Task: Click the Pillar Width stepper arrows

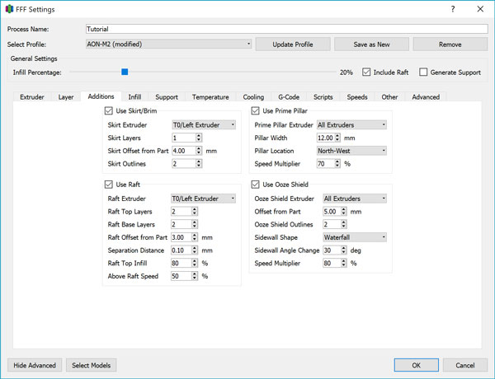Action: click(337, 138)
